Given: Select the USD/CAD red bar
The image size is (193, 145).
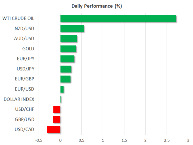Looking at the screenshot, I should pos(54,130).
